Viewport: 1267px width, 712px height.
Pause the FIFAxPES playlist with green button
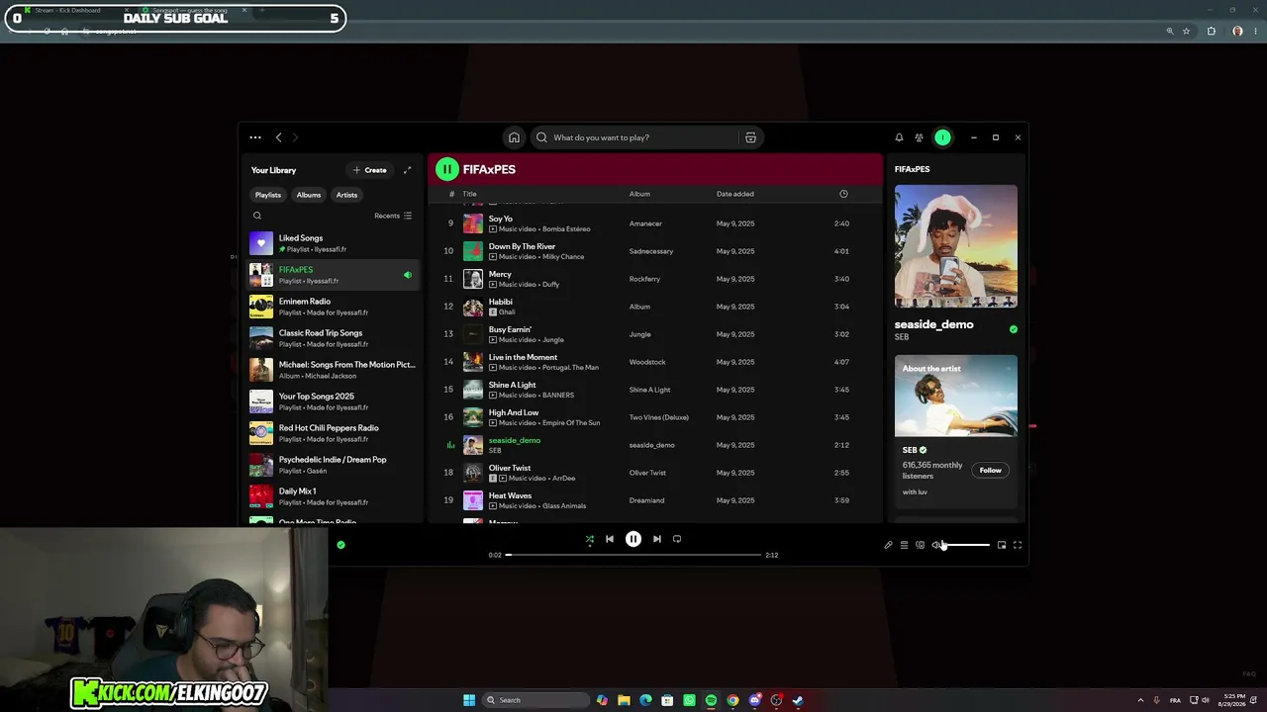point(447,169)
